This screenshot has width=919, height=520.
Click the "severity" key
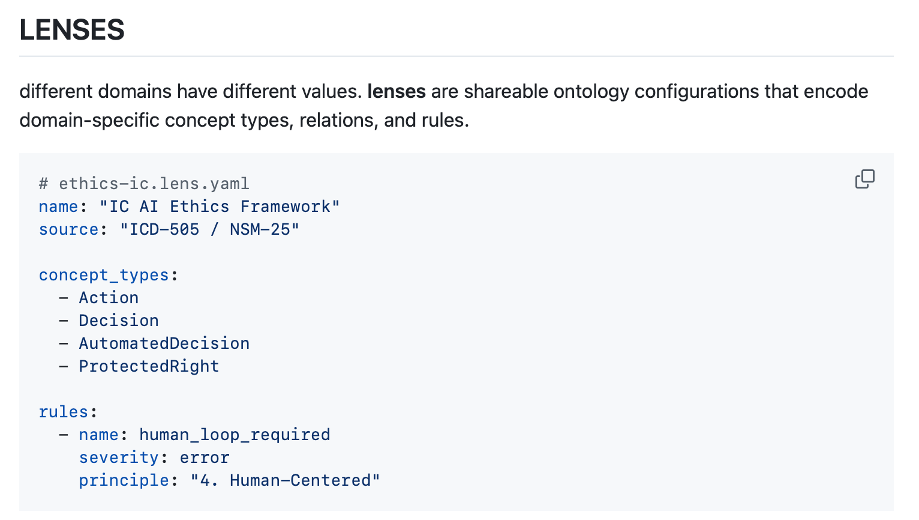pos(119,458)
